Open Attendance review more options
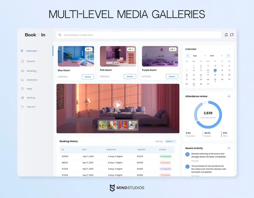 coord(229,96)
